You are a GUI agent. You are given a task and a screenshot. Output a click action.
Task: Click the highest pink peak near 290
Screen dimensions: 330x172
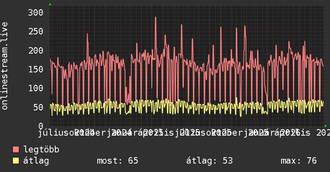point(155,18)
